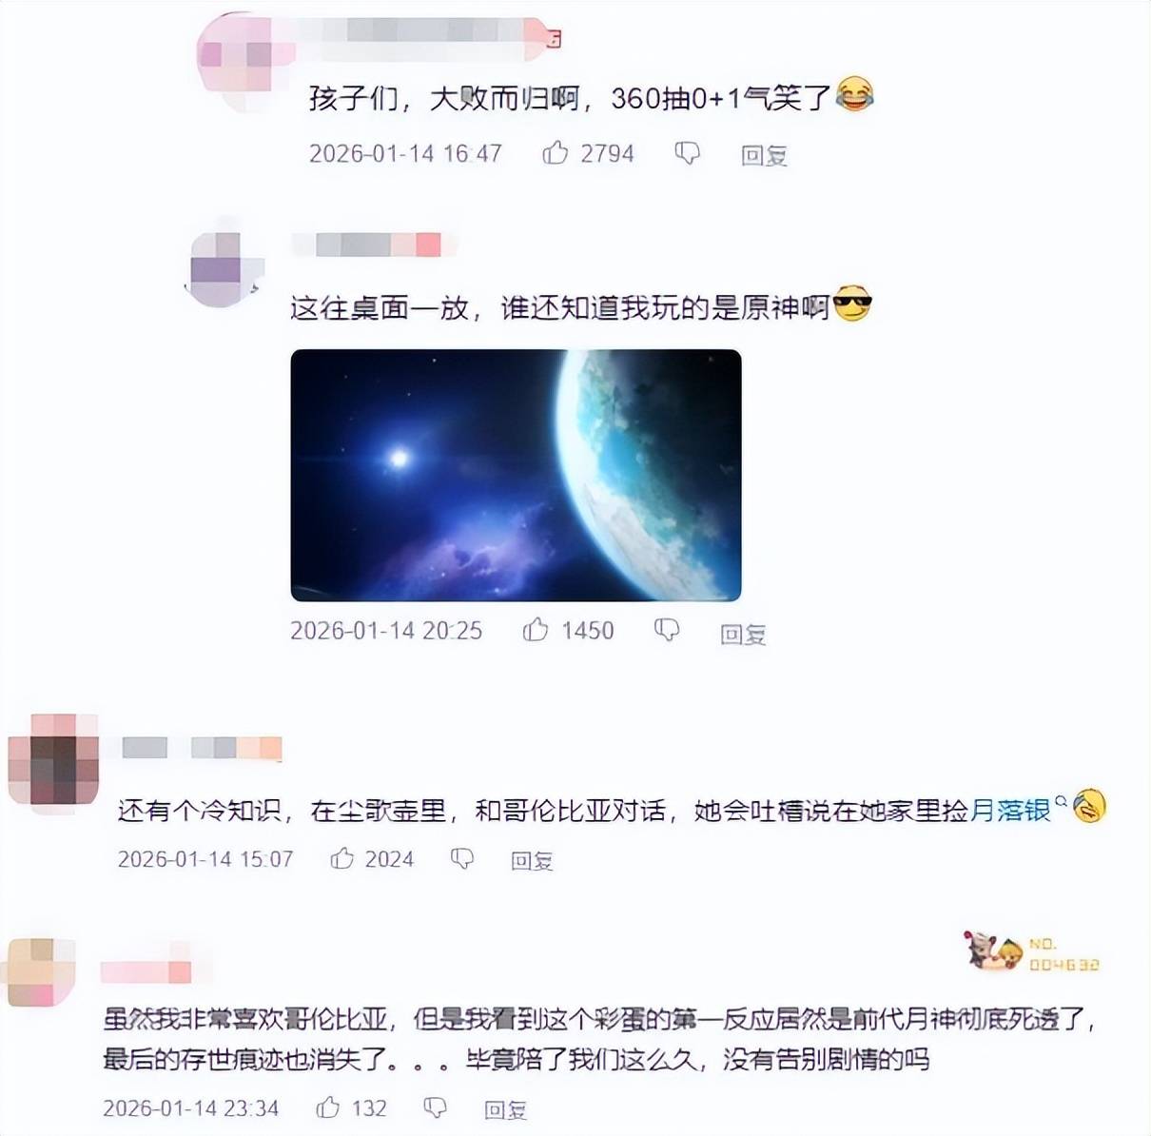
Task: Open the third commenter's dark red avatar
Action: click(54, 763)
